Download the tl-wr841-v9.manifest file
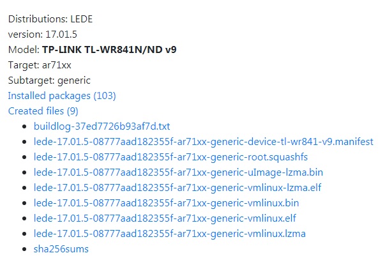The height and width of the screenshot is (267, 392). (203, 142)
